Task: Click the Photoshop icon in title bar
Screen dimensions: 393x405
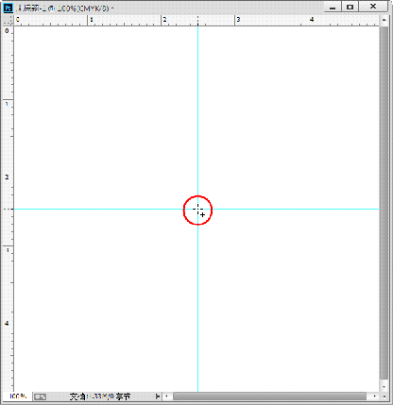Action: (8, 8)
